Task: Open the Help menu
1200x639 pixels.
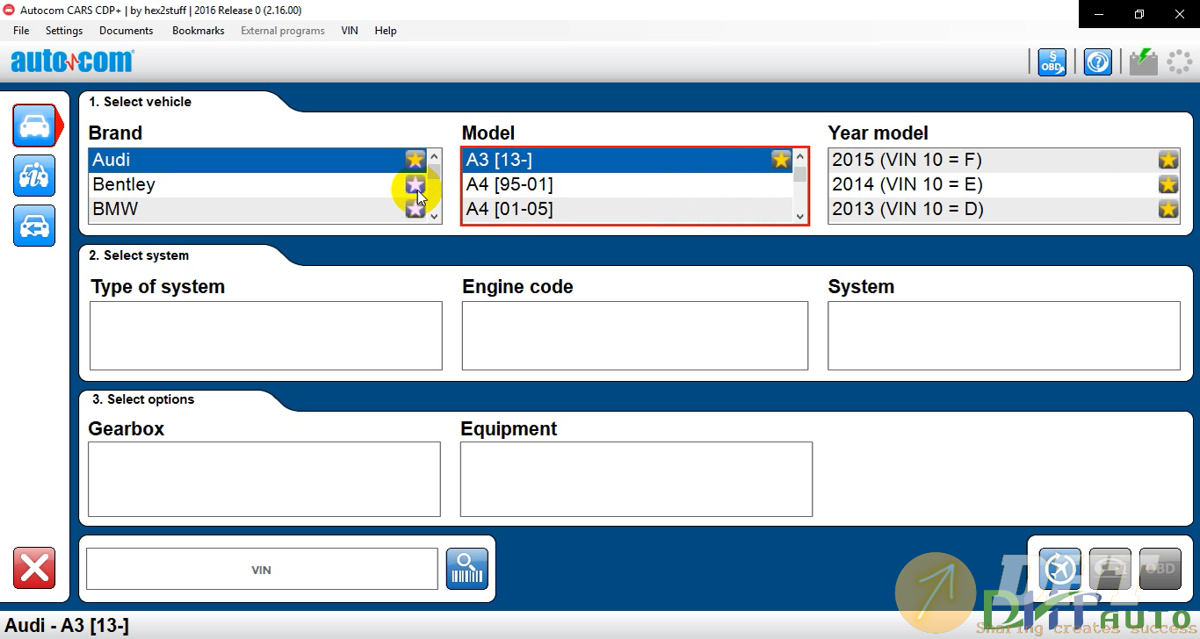Action: (x=386, y=31)
